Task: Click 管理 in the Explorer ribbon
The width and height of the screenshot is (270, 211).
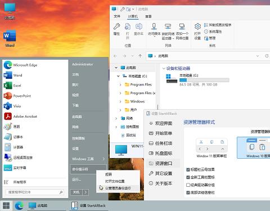Action: 210,38
